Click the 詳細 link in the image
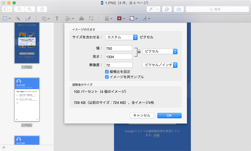Screen dimensions: 251x151 click(x=156, y=135)
